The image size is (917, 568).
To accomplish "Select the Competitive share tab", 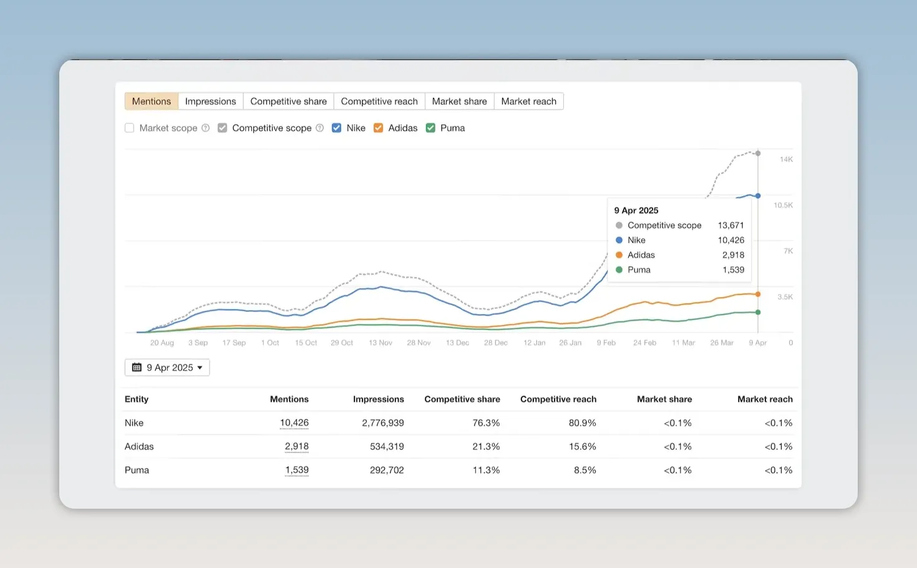I will click(x=288, y=101).
